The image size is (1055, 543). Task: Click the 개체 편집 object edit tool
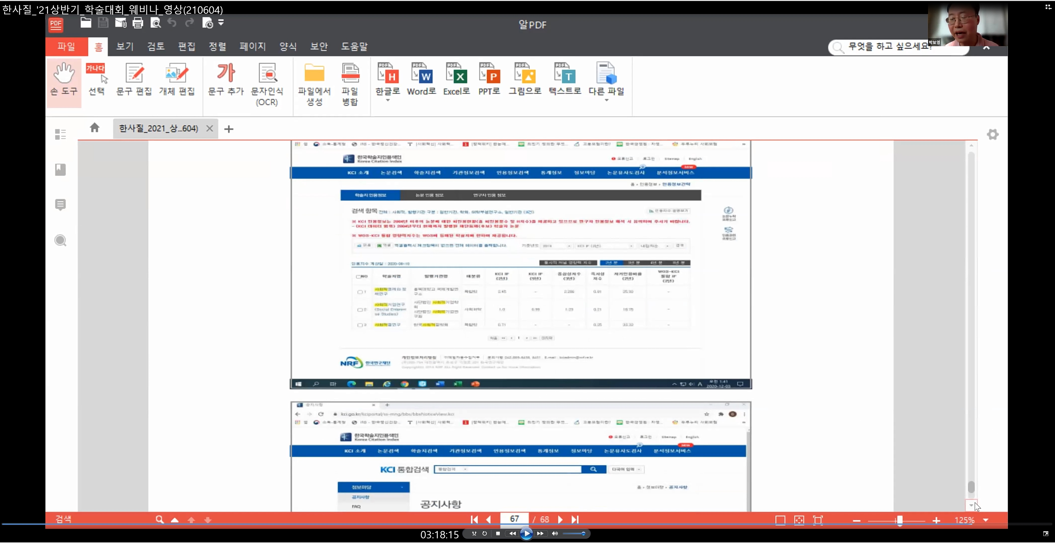coord(176,79)
